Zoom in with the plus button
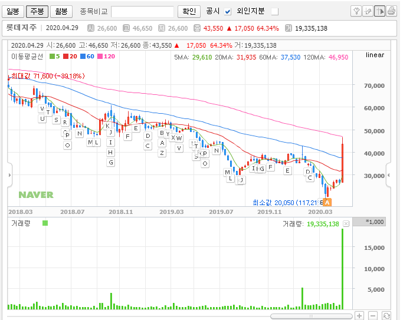This screenshot has height=320, width=403. [x=359, y=316]
